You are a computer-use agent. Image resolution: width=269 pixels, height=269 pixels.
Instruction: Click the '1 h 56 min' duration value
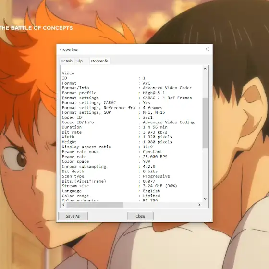point(155,127)
